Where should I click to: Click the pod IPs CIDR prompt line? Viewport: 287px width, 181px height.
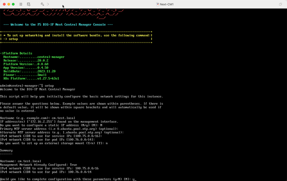tap(47, 140)
